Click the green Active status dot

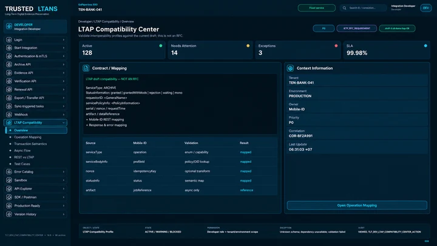(160, 46)
